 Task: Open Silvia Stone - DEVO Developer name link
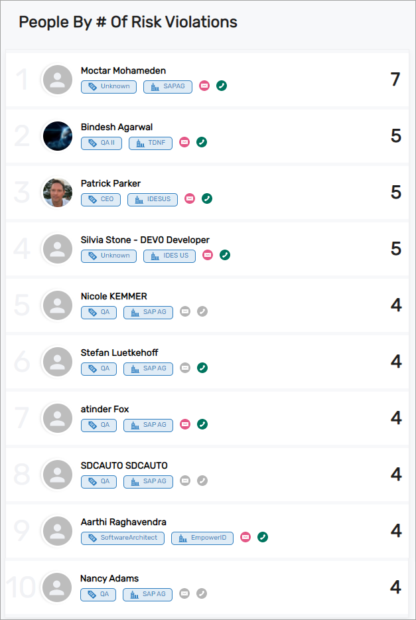pos(145,240)
